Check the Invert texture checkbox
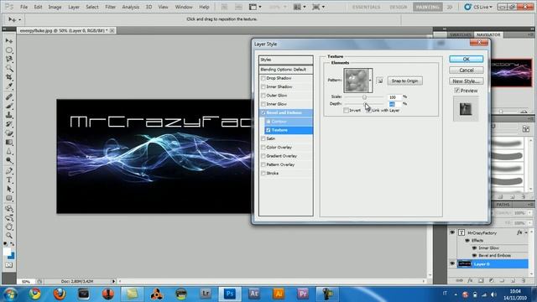Image resolution: width=537 pixels, height=302 pixels. [346, 110]
